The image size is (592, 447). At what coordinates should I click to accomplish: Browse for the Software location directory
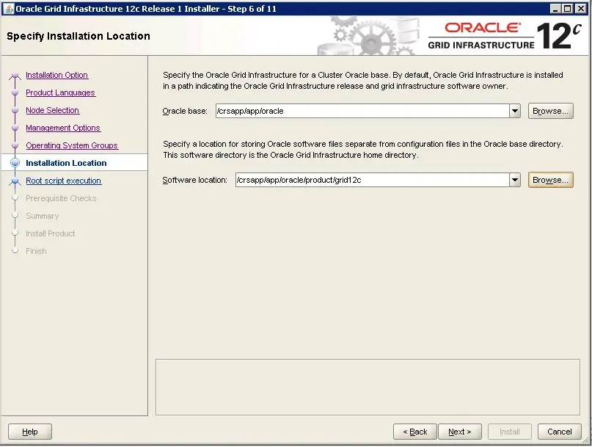tap(550, 180)
